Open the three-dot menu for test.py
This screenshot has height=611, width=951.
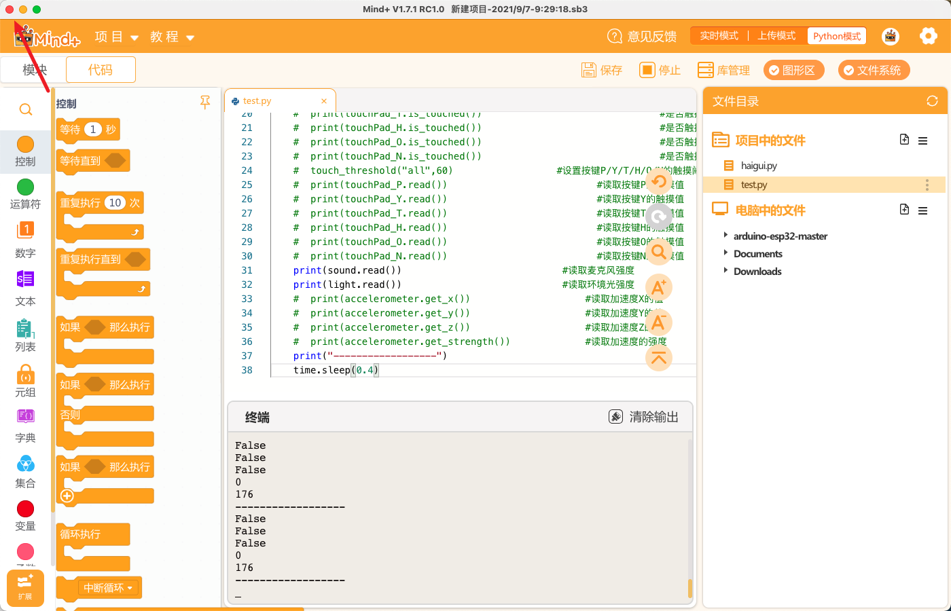(x=927, y=185)
